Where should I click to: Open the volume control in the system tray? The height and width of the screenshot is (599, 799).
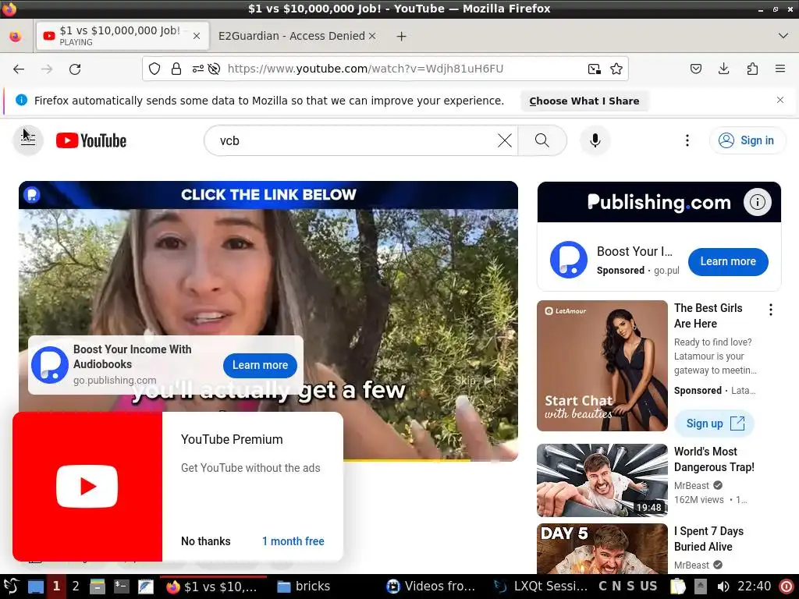723,587
